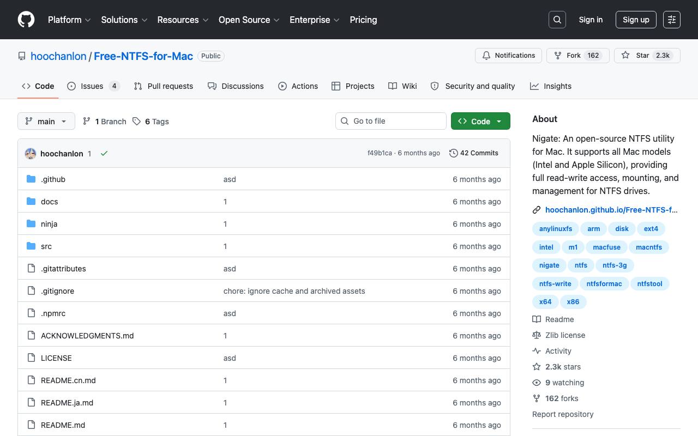This screenshot has height=436, width=698.
Task: Switch to the Issues tab
Action: 93,86
